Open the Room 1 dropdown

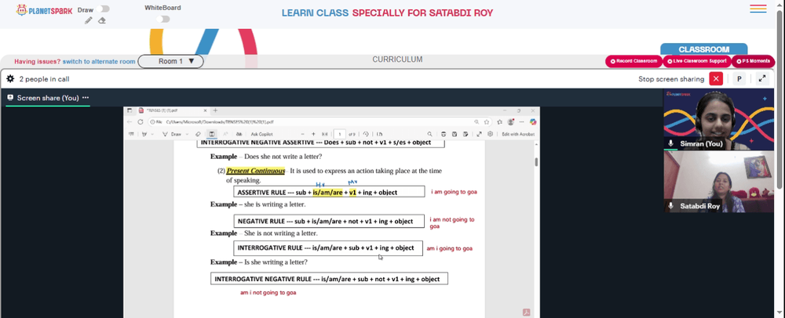coord(170,61)
